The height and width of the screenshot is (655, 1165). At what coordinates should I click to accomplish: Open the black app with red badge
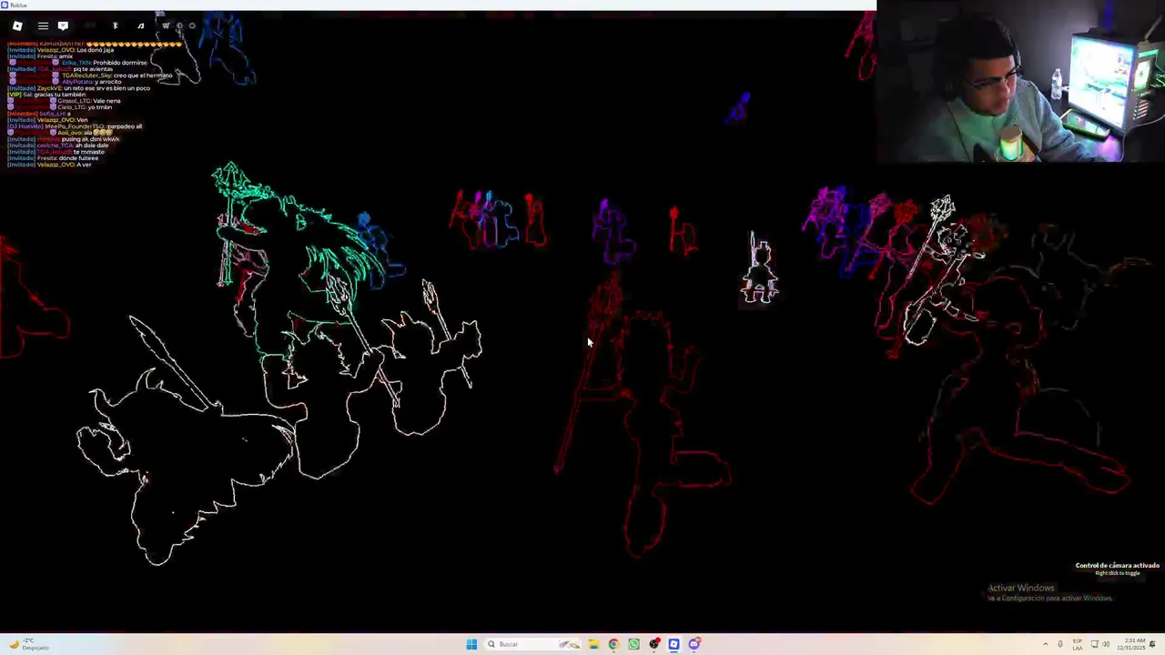(654, 644)
